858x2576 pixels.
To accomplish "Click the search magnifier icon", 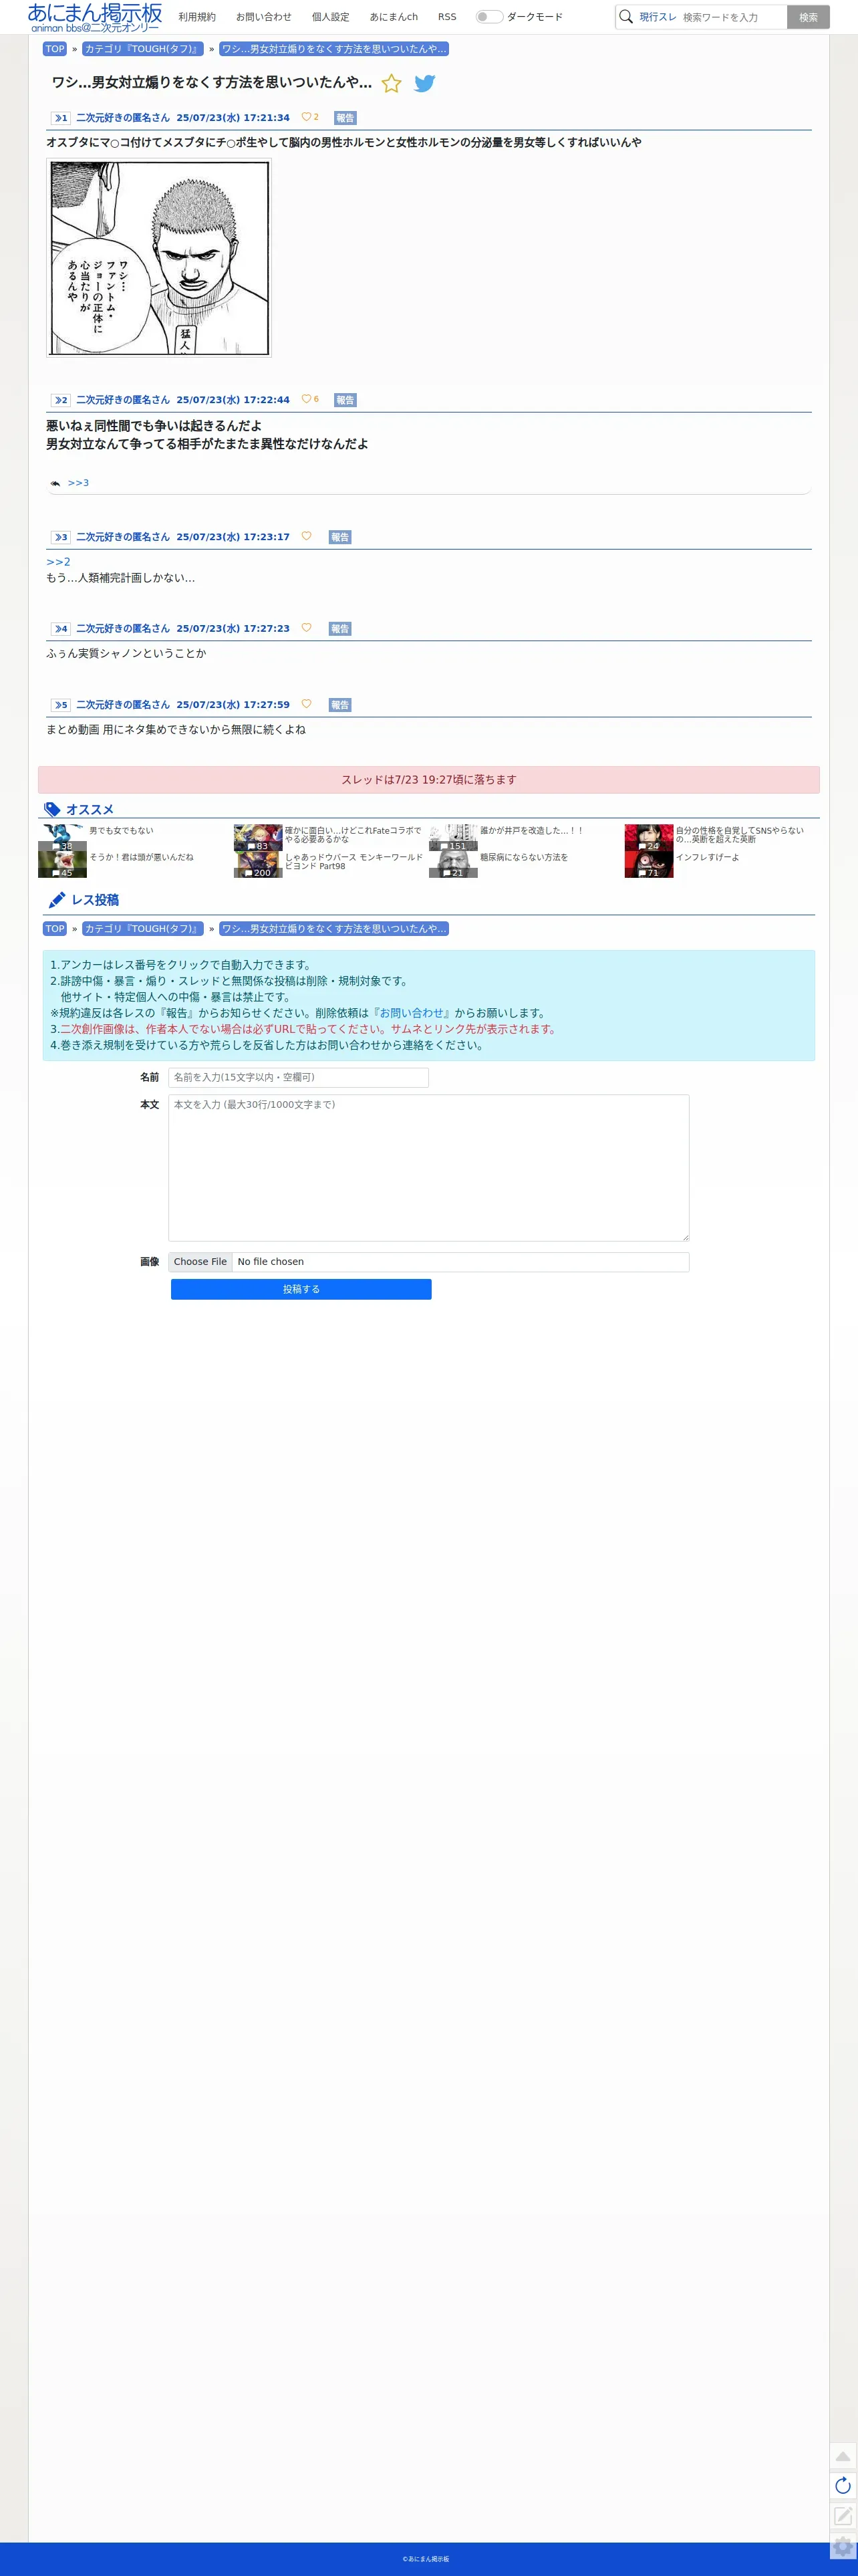I will point(626,17).
